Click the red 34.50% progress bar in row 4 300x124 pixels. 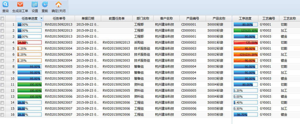pos(29,43)
